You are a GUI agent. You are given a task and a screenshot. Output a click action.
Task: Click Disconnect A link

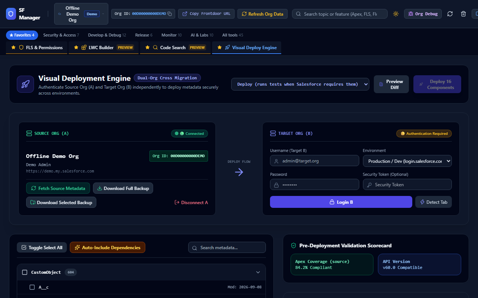coord(191,202)
